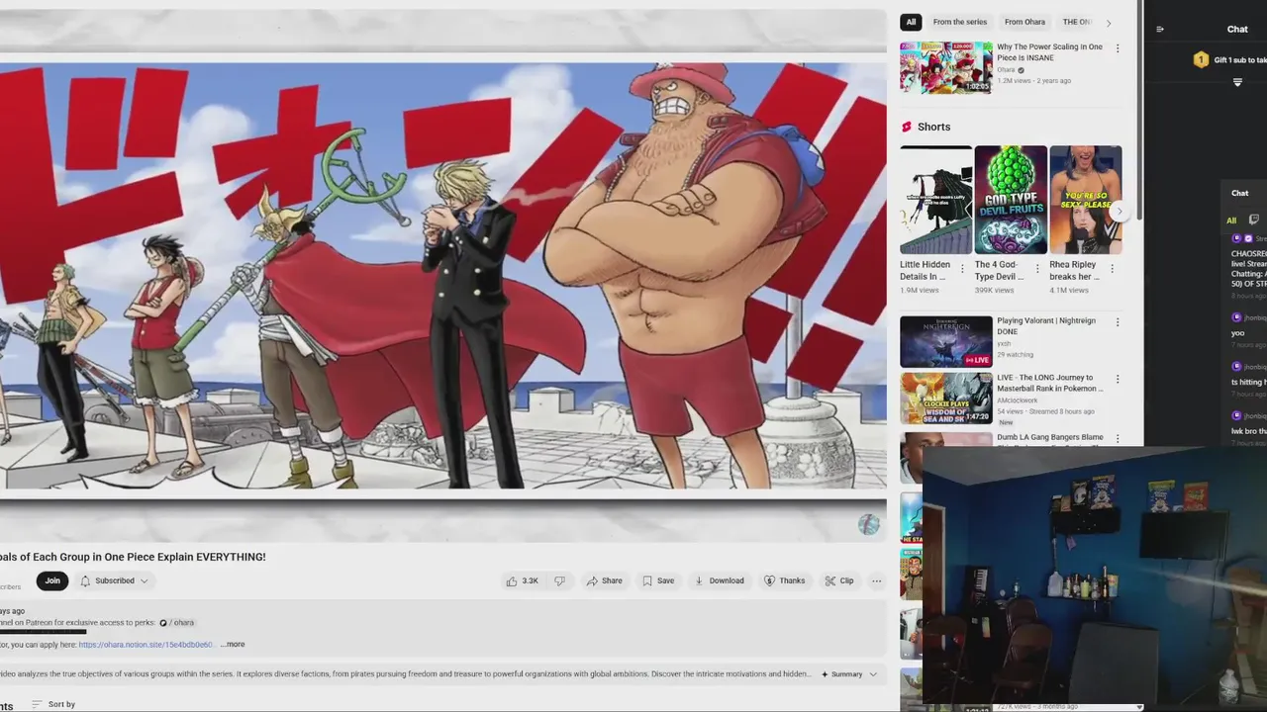Join the Ohara channel membership
The height and width of the screenshot is (712, 1267).
coord(52,580)
